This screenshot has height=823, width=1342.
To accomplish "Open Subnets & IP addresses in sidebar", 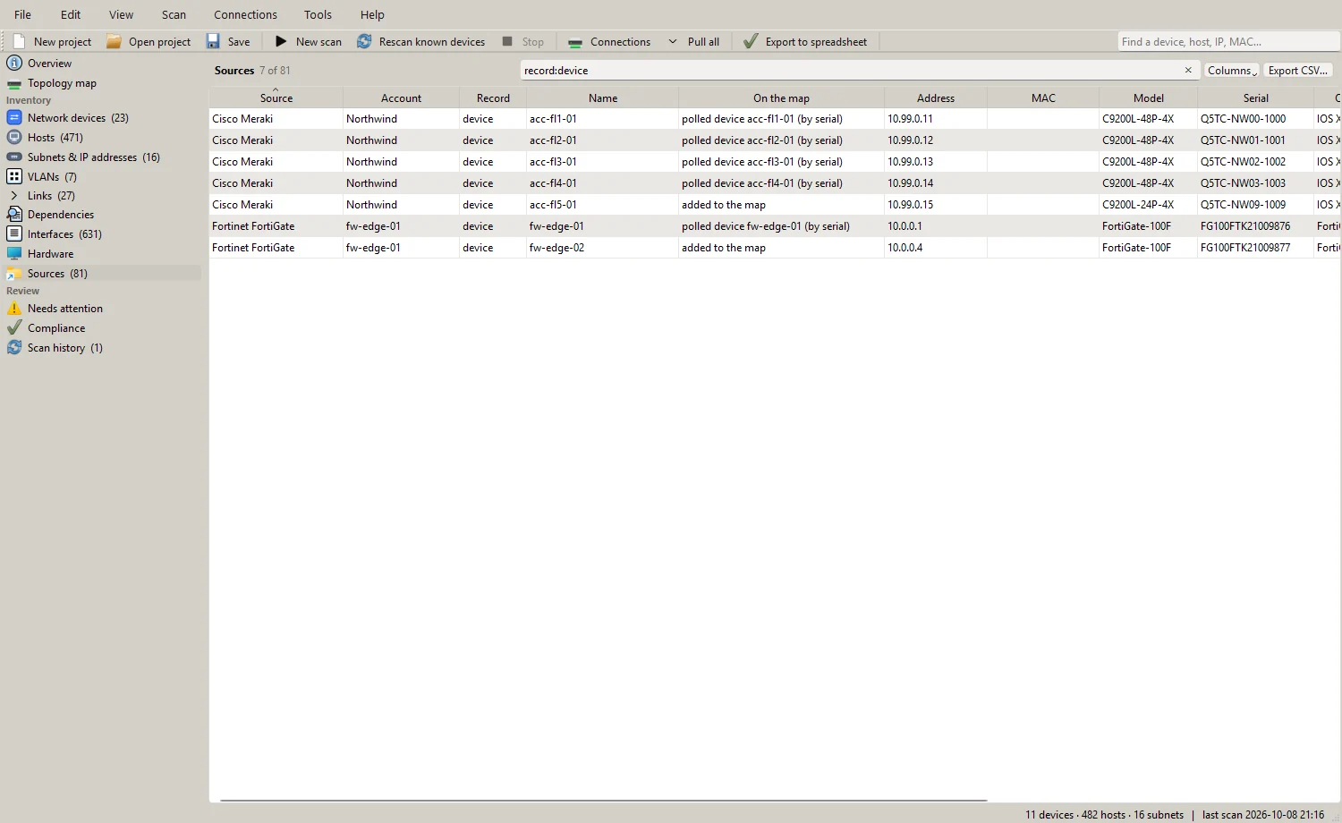I will (93, 157).
